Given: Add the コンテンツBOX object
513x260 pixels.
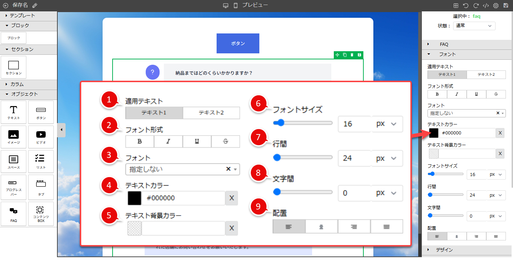Looking at the screenshot, I should coord(41,214).
